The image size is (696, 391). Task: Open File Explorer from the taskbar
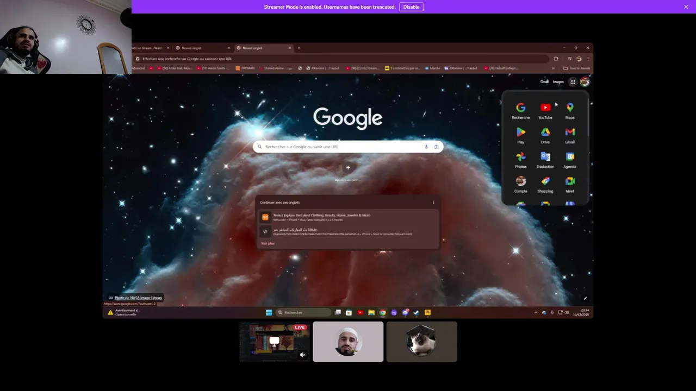(371, 312)
